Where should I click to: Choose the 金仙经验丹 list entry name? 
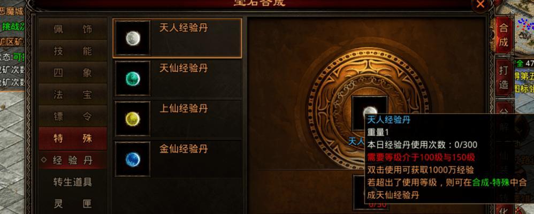click(184, 149)
